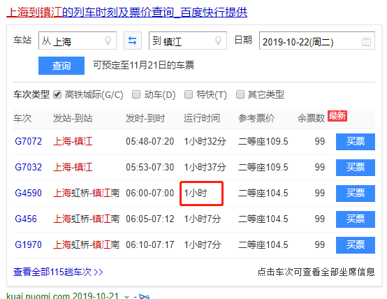Open the 上海到镇江的列车时刻及票价查询 title link
Screen dimensions: 387x299
coord(127,12)
